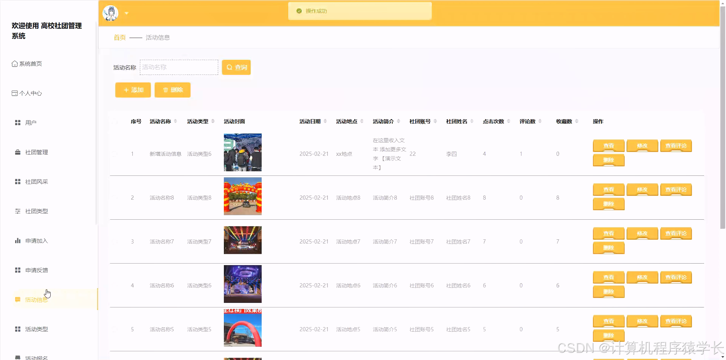Click 查看评论 for row 新增活动信息
This screenshot has height=360, width=726.
tap(676, 146)
